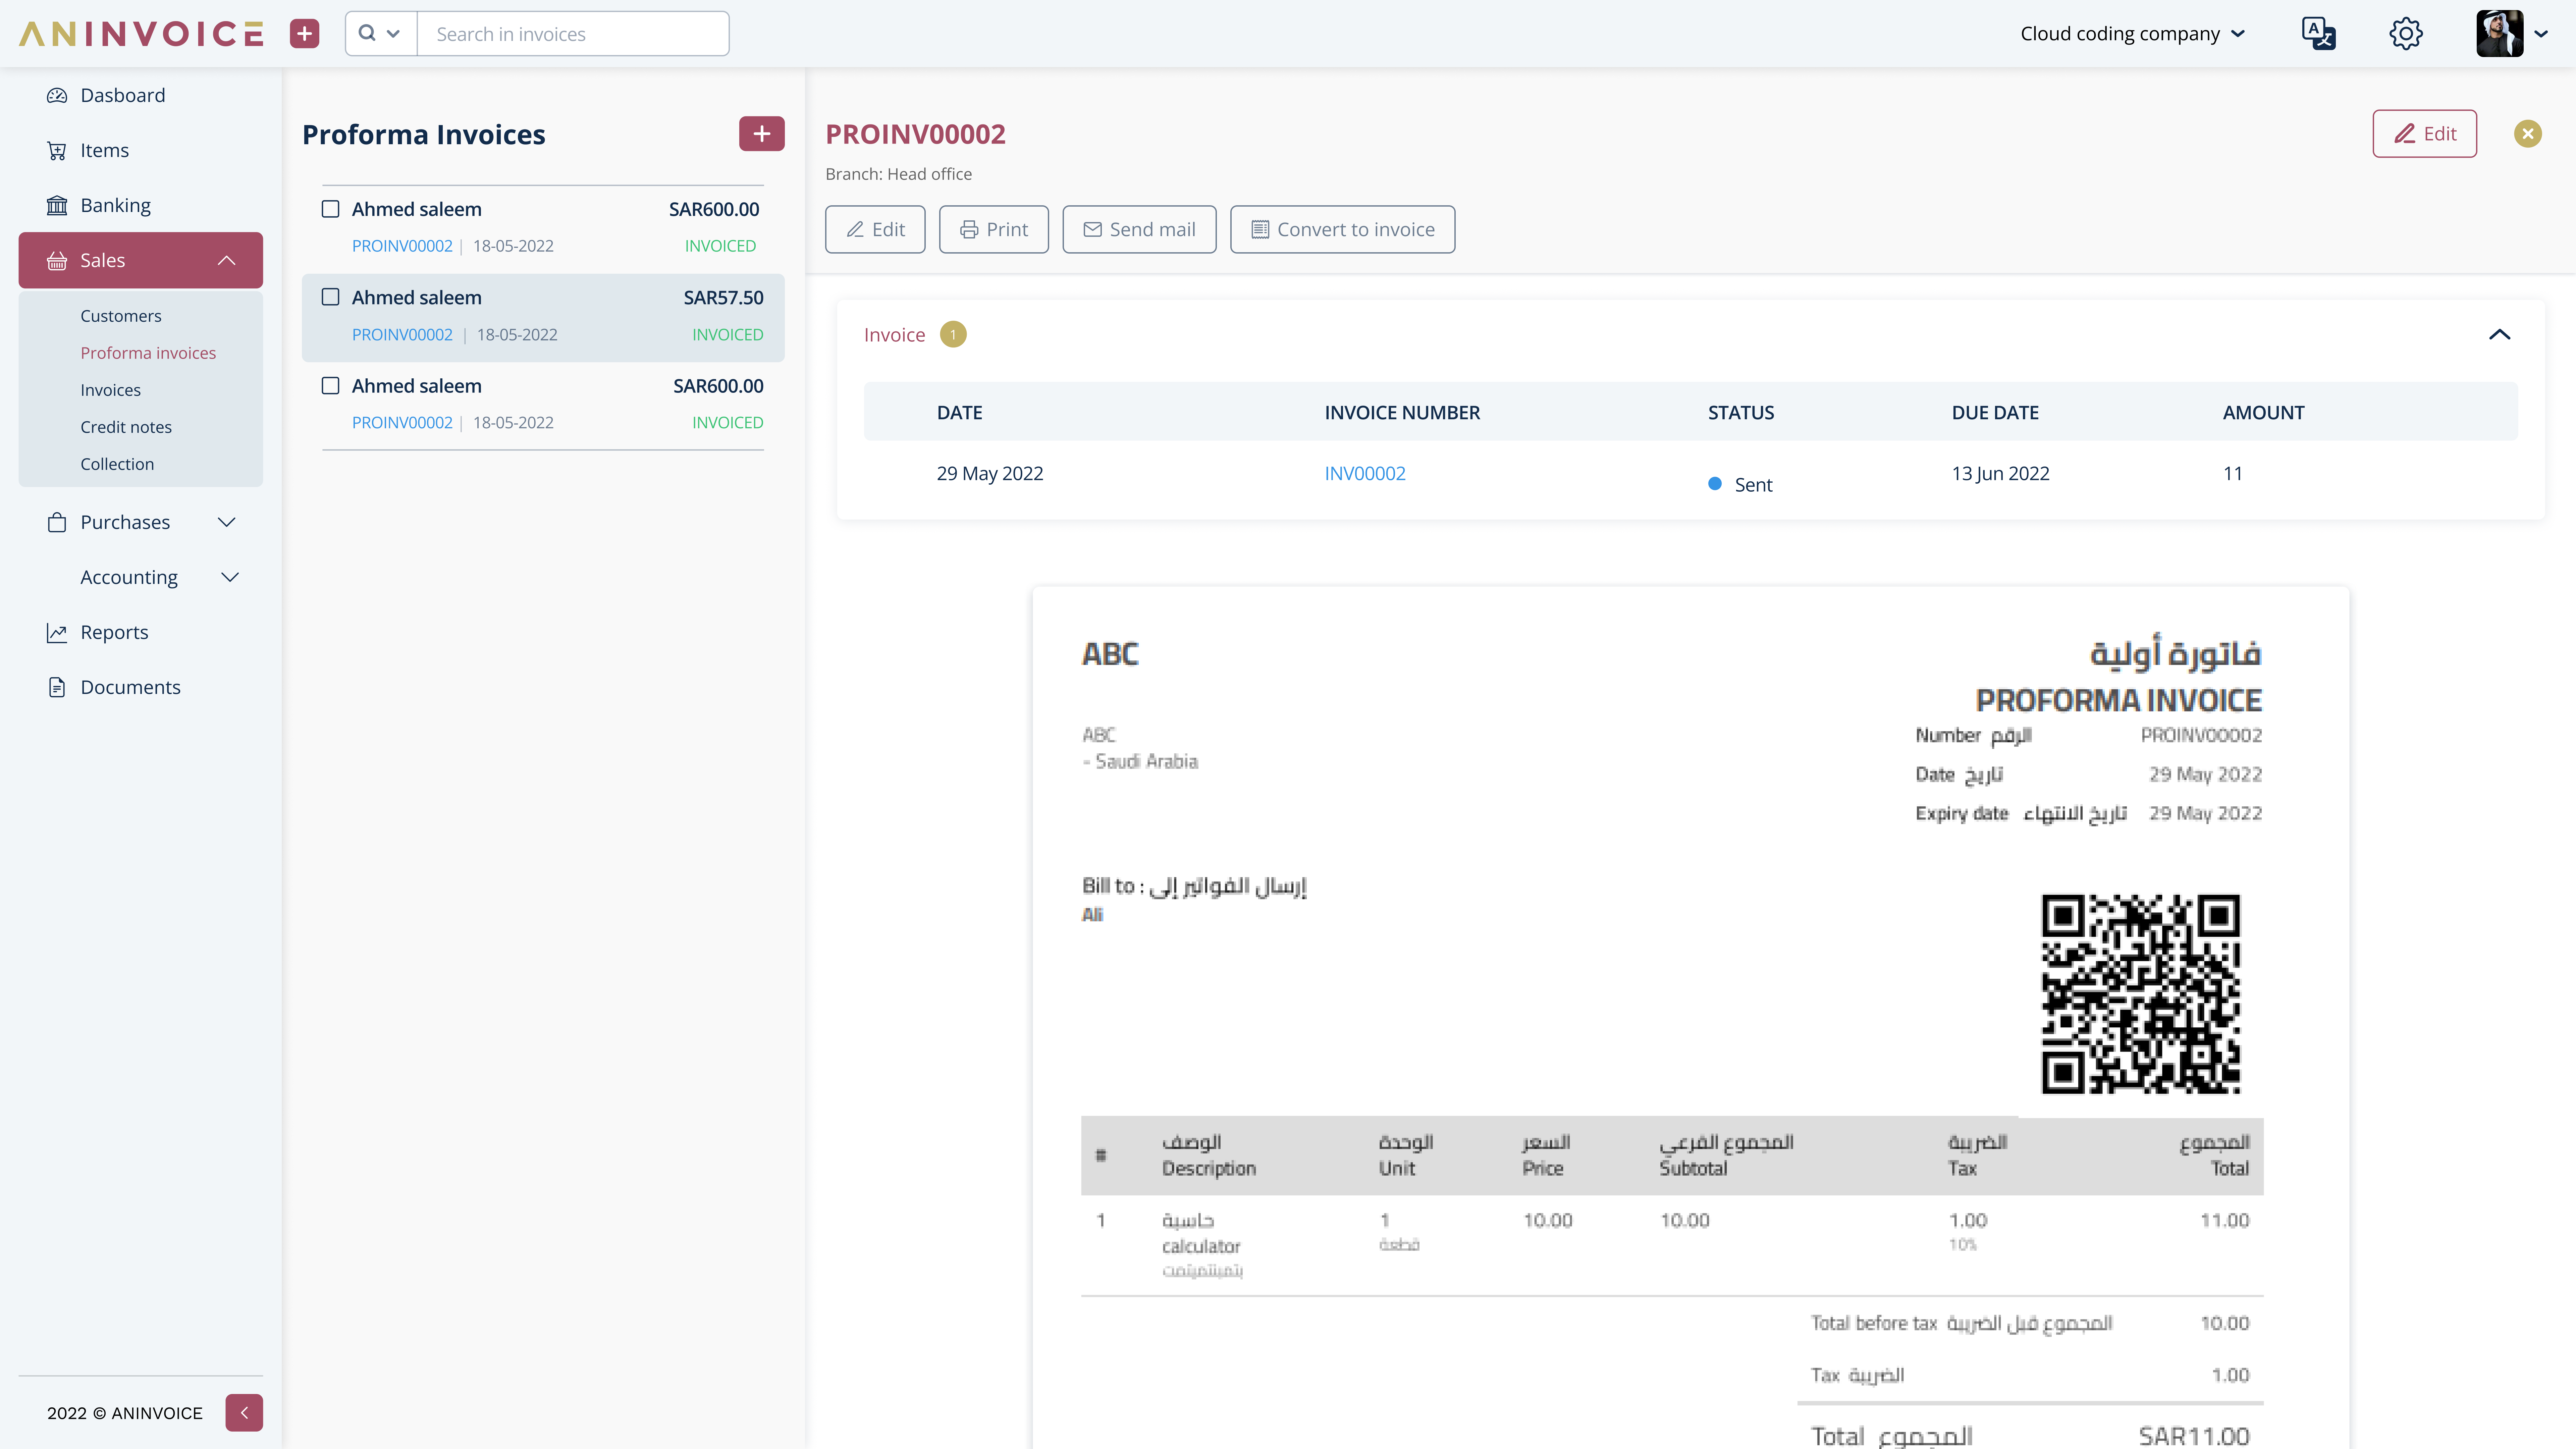Viewport: 2576px width, 1449px height.
Task: Click the red plus quick-create icon beside logo
Action: pyautogui.click(x=305, y=34)
